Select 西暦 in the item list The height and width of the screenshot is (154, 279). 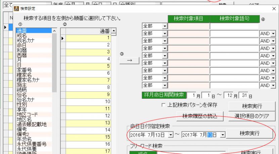(34, 55)
